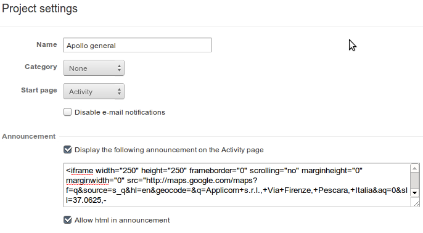The image size is (423, 233).
Task: Click the Announcement section legend
Action: coord(29,136)
